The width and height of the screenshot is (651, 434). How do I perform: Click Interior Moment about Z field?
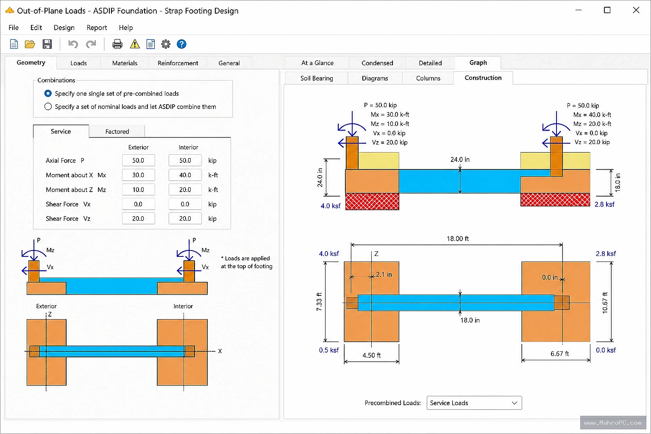[x=185, y=189]
